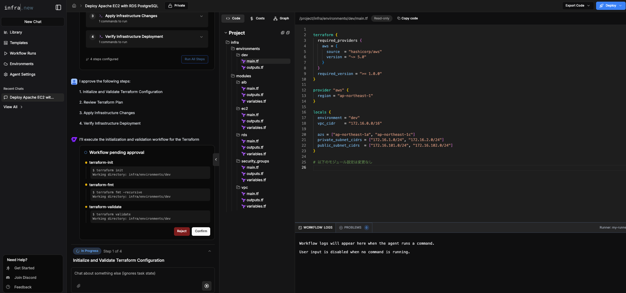Switch to the Graph tab
This screenshot has width=626, height=293.
coord(281,18)
